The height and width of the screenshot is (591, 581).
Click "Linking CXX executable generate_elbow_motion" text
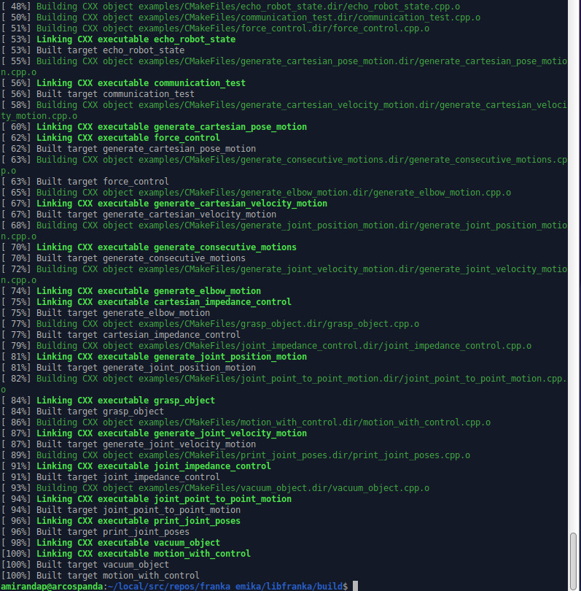[148, 291]
